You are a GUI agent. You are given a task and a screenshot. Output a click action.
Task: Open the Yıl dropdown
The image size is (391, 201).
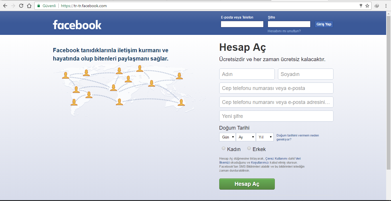(x=264, y=137)
